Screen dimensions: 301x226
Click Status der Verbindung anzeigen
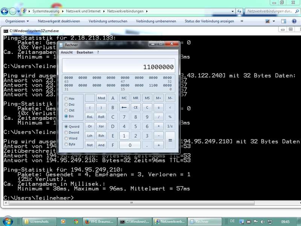tap(209, 21)
